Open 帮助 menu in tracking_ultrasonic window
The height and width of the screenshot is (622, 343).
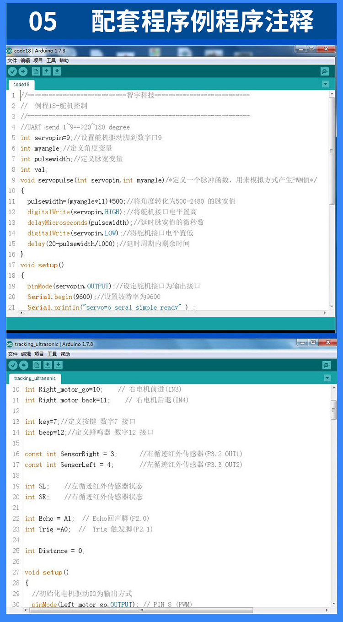[x=65, y=354]
